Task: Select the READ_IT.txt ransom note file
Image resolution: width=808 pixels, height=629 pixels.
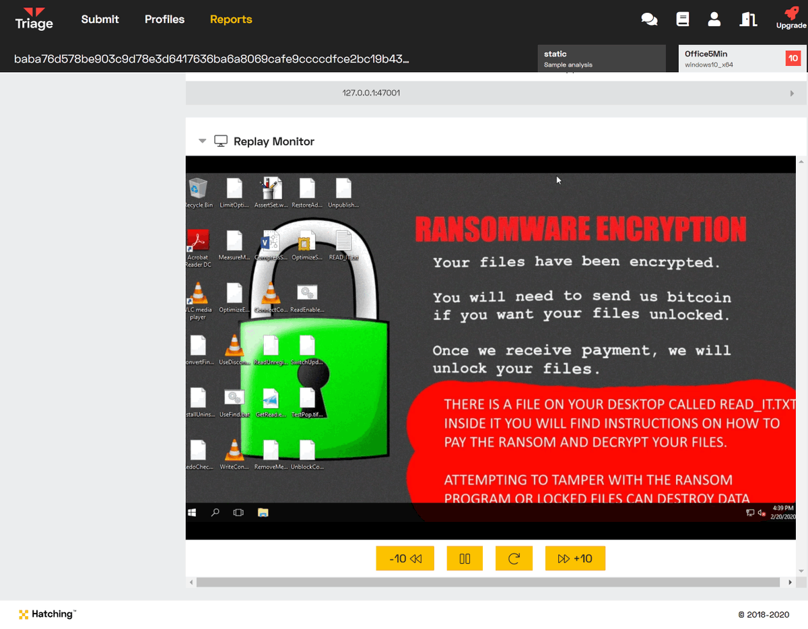Action: point(343,245)
